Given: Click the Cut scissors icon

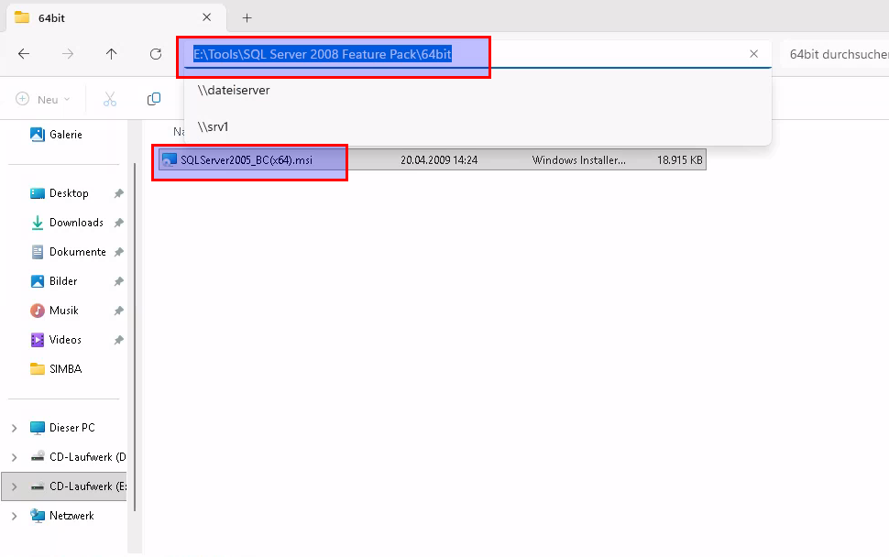Looking at the screenshot, I should pos(110,99).
